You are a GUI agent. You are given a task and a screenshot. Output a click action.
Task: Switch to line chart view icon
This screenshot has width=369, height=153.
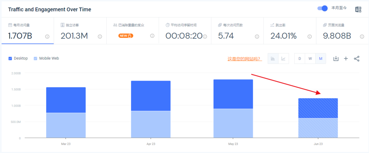pyautogui.click(x=283, y=58)
